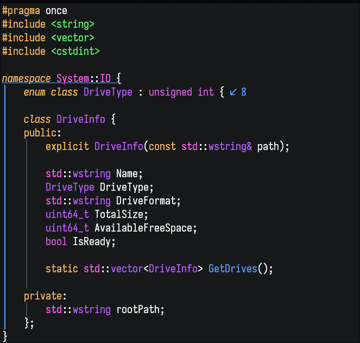
Task: Click the AvailableFreeSpace member name
Action: tap(143, 228)
